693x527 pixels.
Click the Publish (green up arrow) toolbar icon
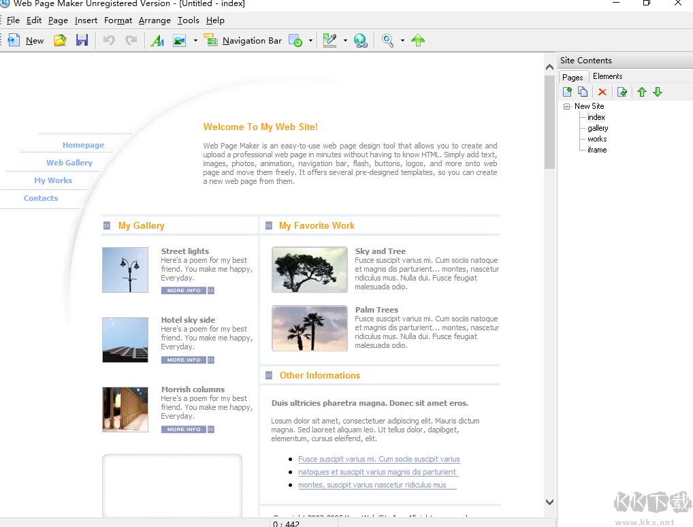pyautogui.click(x=418, y=40)
